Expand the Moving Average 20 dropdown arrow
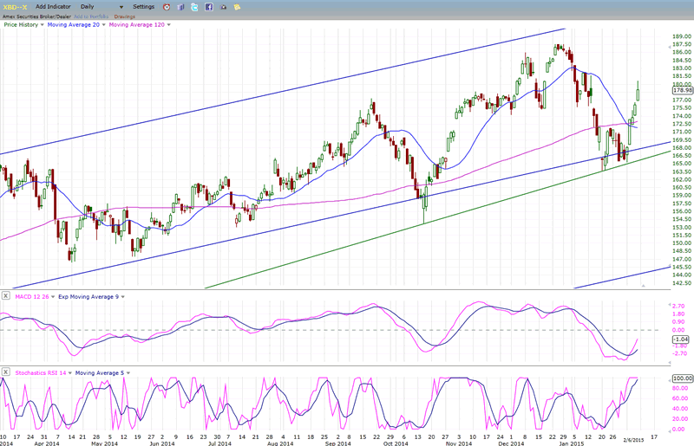The image size is (694, 446). tap(103, 25)
